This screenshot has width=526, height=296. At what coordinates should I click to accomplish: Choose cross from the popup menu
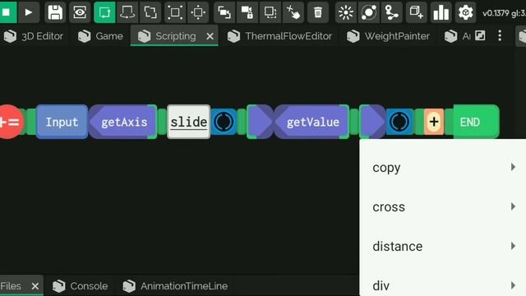442,206
